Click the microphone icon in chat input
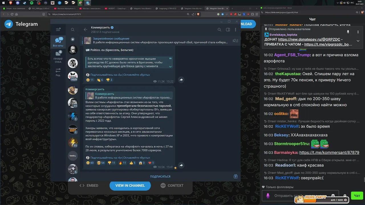 268,196
